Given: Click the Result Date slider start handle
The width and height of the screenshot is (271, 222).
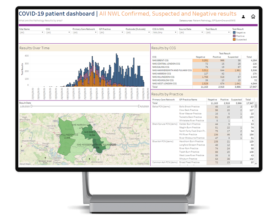Looking at the screenshot, I should pos(31,106).
